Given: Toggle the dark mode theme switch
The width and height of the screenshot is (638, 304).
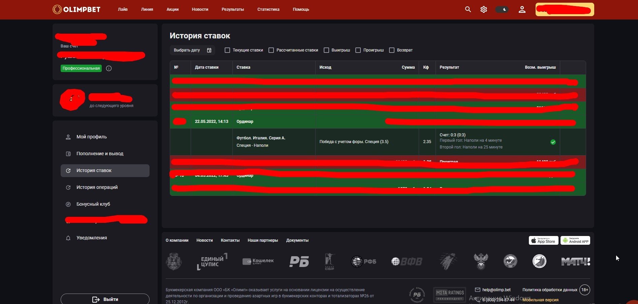Looking at the screenshot, I should pyautogui.click(x=502, y=9).
